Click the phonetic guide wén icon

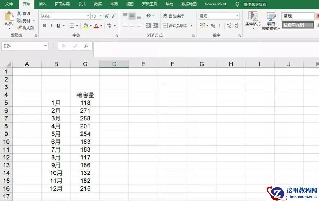(x=110, y=25)
